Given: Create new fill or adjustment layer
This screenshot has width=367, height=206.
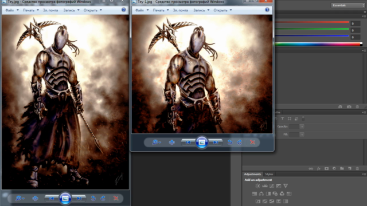Looking at the screenshot, I should pos(334,168).
